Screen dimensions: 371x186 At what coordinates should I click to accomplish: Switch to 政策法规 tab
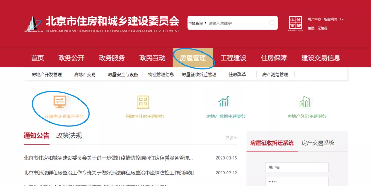69,136
